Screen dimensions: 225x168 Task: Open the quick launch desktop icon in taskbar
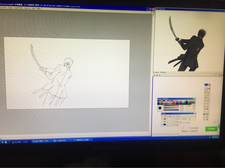(2, 142)
